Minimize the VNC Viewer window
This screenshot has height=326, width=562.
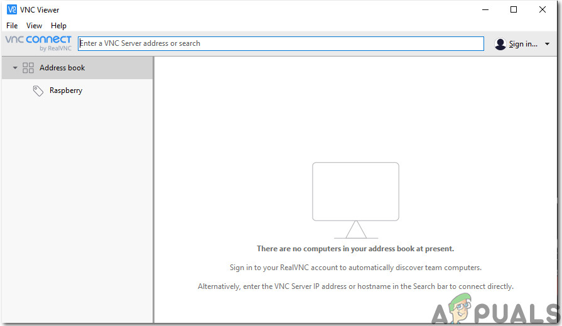485,9
